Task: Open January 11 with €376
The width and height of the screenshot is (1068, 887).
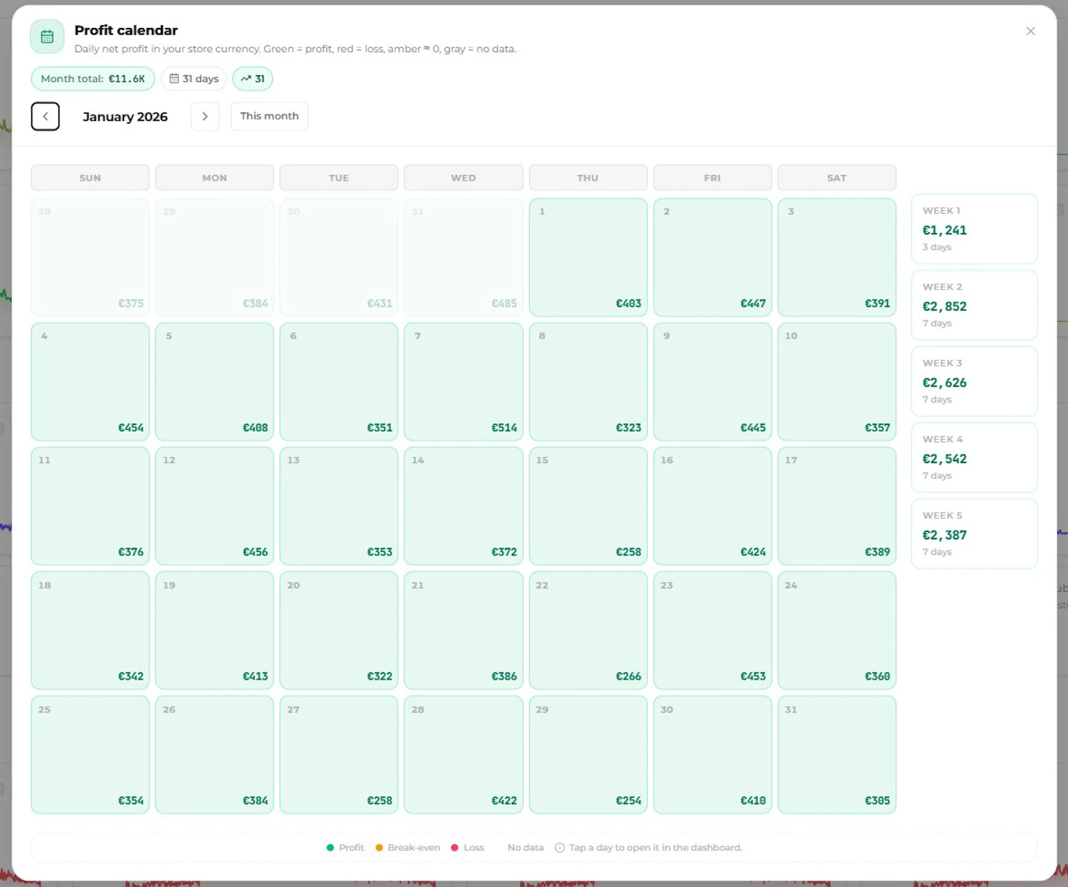Action: point(90,506)
